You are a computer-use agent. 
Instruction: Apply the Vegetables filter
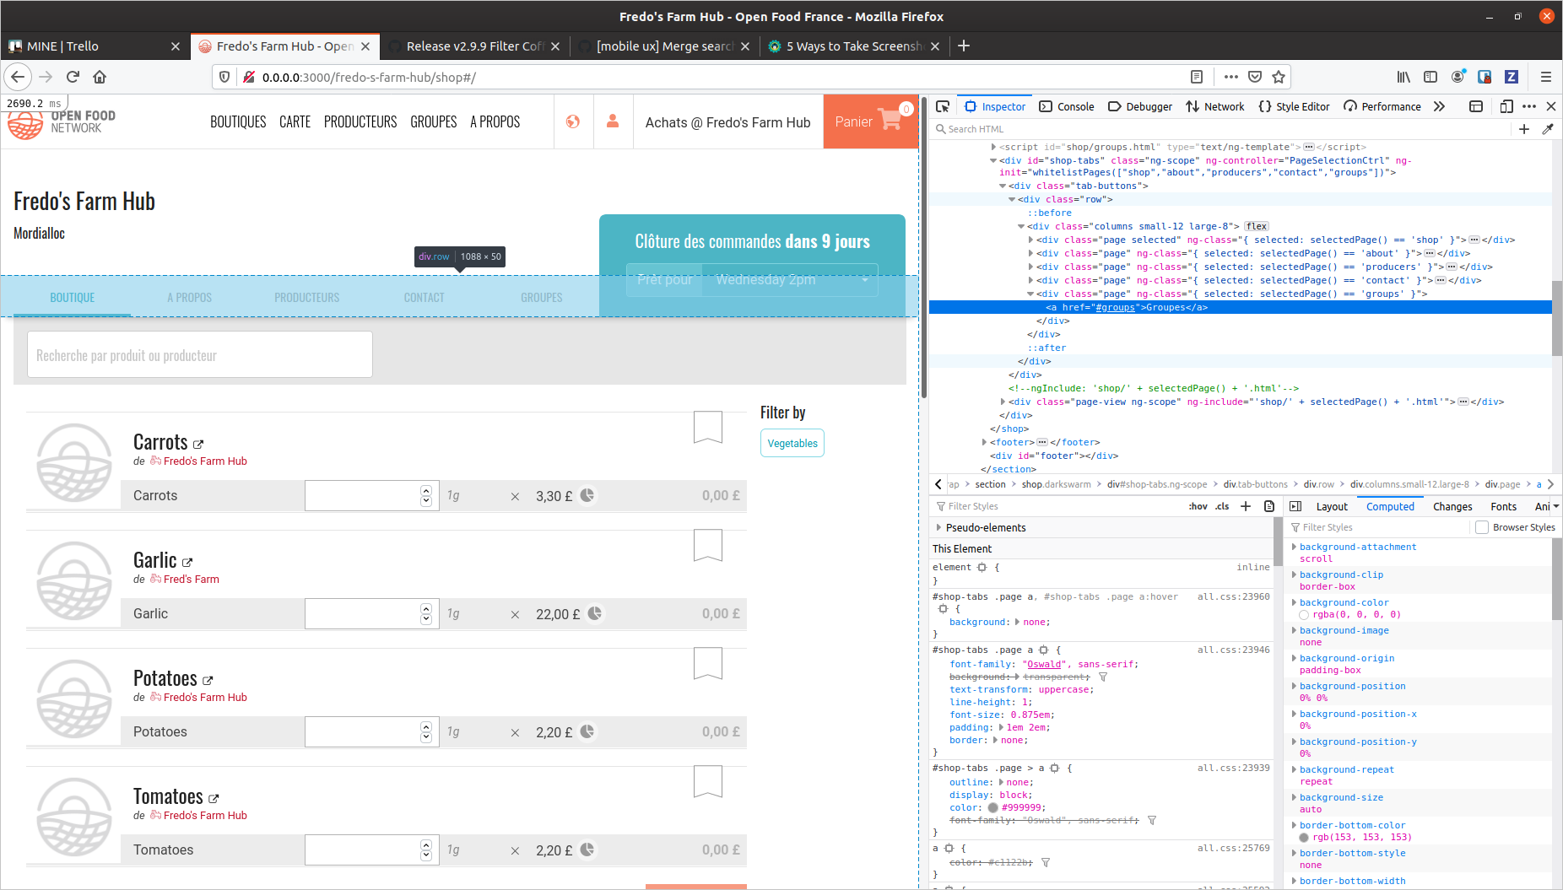(792, 444)
